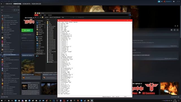Open the RIZECEKCZE profile tab in Steam
Image resolution: width=181 pixels, height=102 pixels.
click(x=36, y=4)
